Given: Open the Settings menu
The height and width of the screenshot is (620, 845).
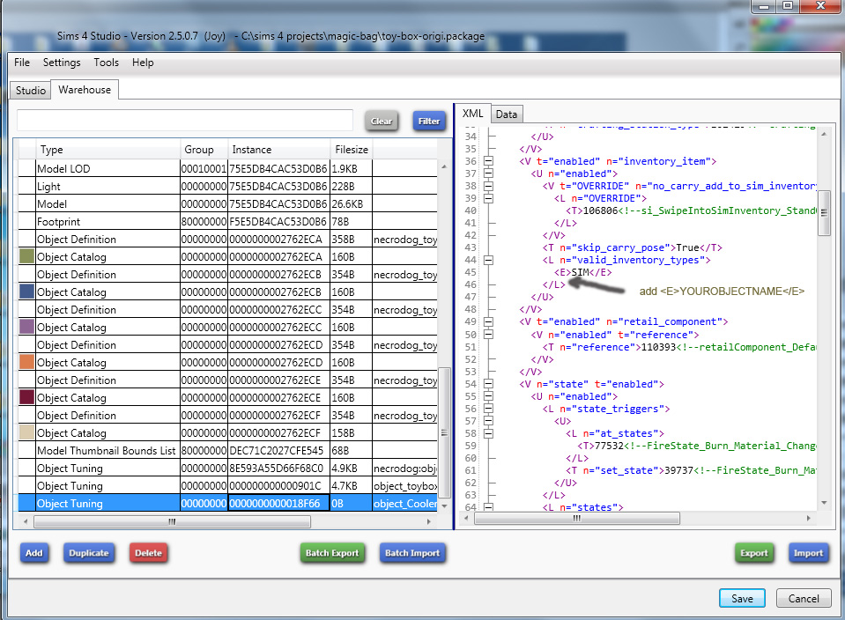Looking at the screenshot, I should click(62, 63).
